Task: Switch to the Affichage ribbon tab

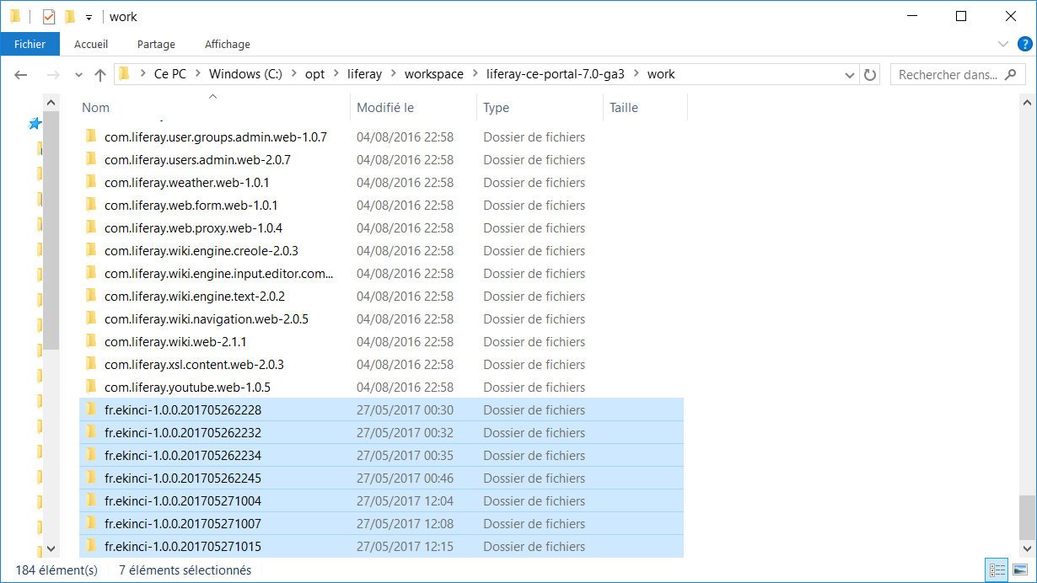Action: (227, 44)
